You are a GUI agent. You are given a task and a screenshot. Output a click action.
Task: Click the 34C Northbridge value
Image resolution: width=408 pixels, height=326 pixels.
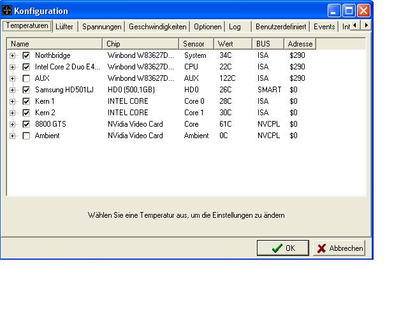[225, 55]
